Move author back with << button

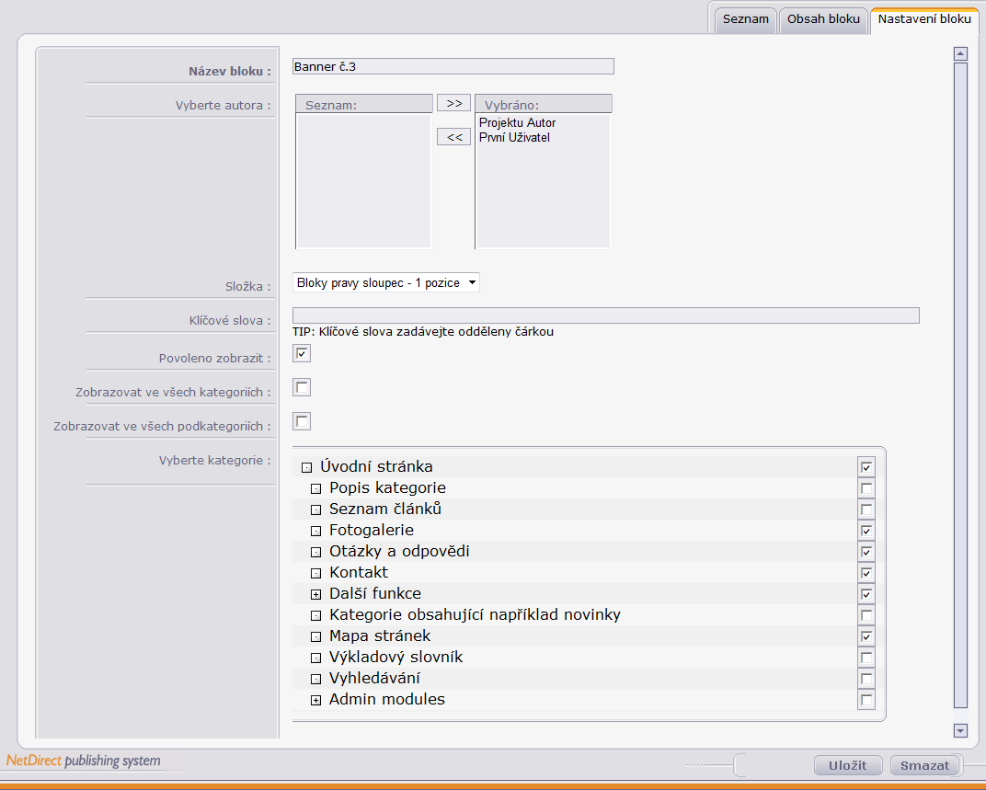454,136
